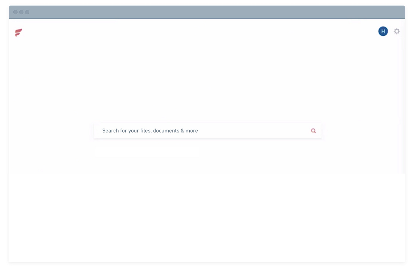Click the magnifier search icon
Screen dimensions: 414x270
click(x=313, y=131)
